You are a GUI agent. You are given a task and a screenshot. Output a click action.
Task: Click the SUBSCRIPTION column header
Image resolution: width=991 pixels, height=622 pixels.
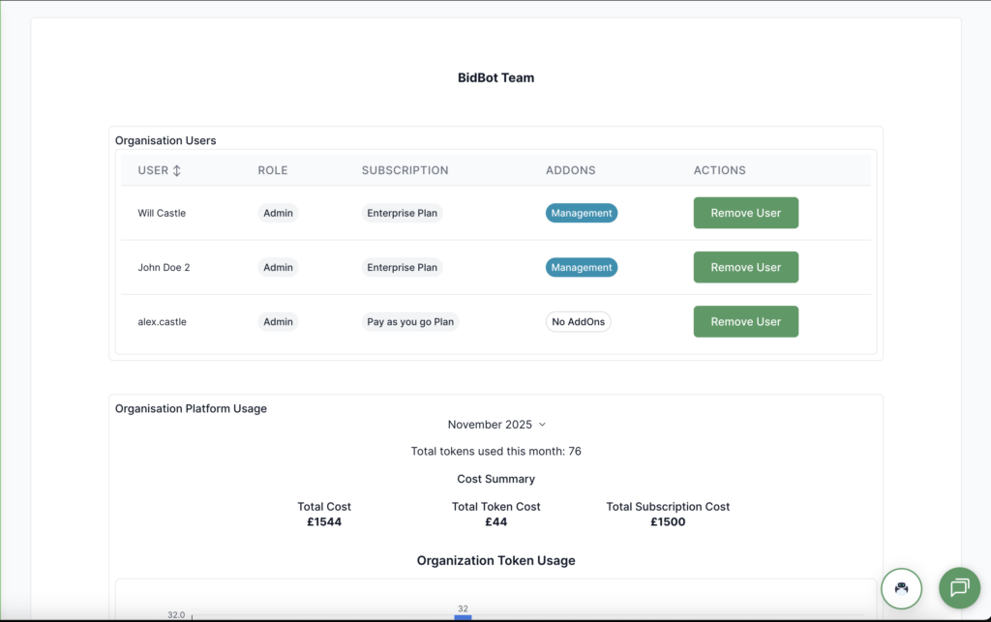point(405,170)
